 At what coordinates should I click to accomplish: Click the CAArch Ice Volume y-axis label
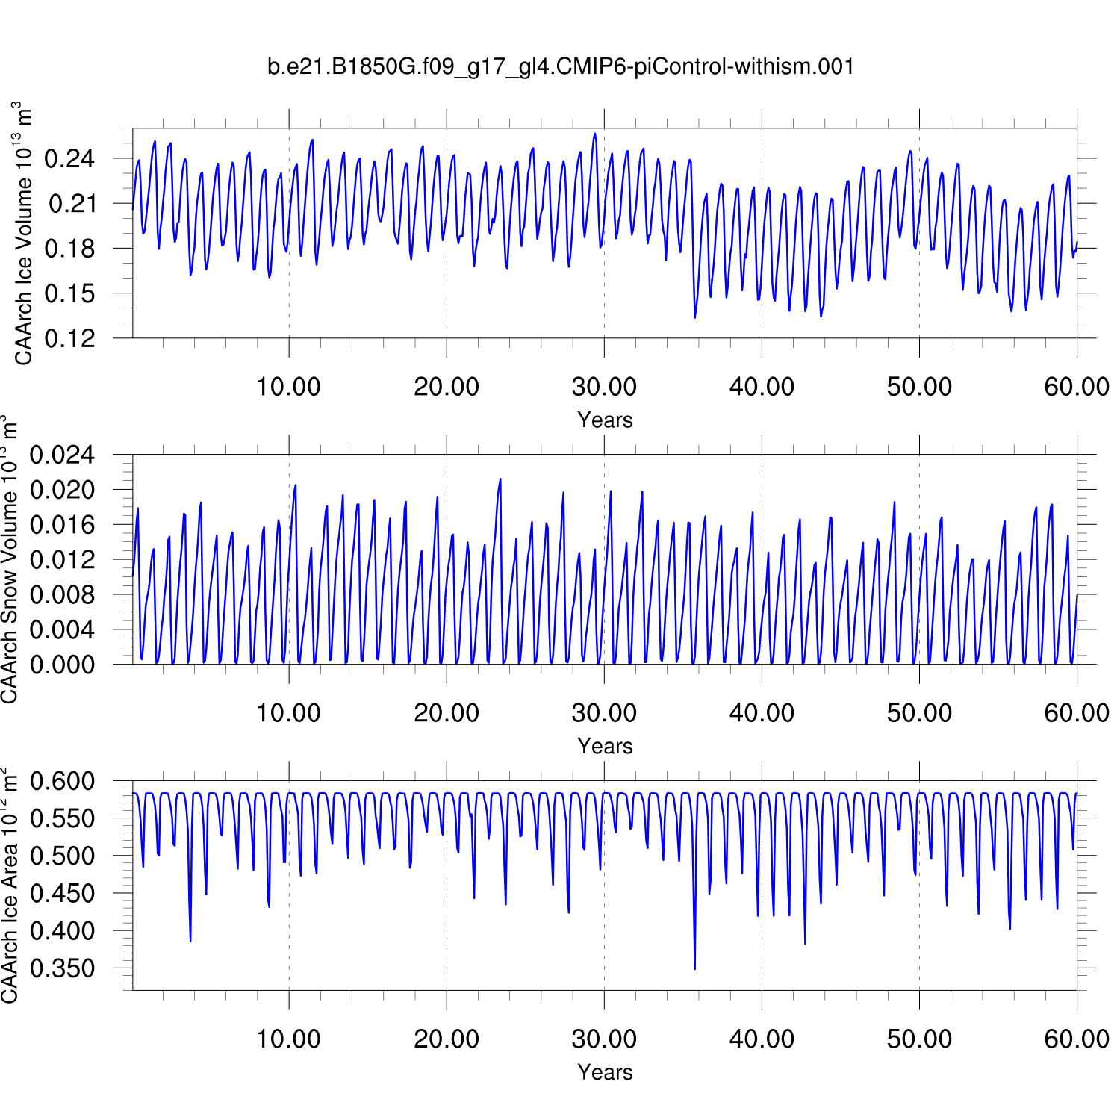[23, 233]
